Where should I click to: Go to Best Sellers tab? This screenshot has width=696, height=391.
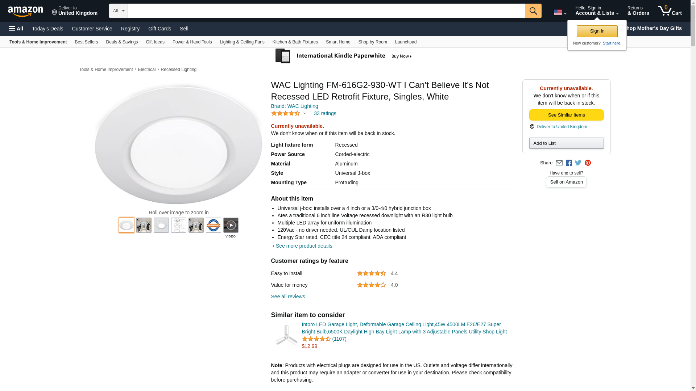tap(86, 42)
